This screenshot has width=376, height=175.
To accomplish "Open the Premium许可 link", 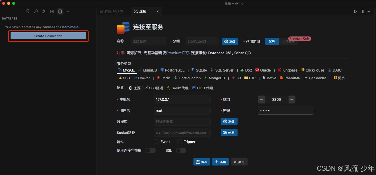I will coord(177,53).
